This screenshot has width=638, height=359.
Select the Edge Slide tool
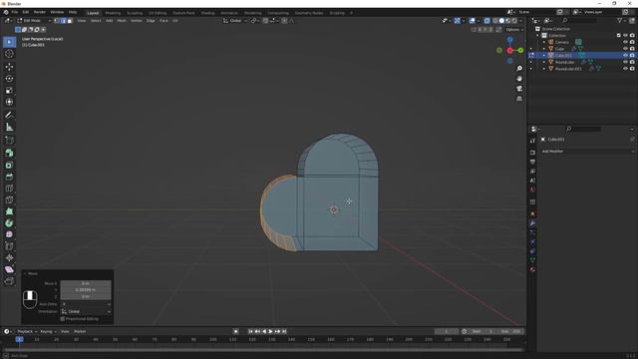9,246
